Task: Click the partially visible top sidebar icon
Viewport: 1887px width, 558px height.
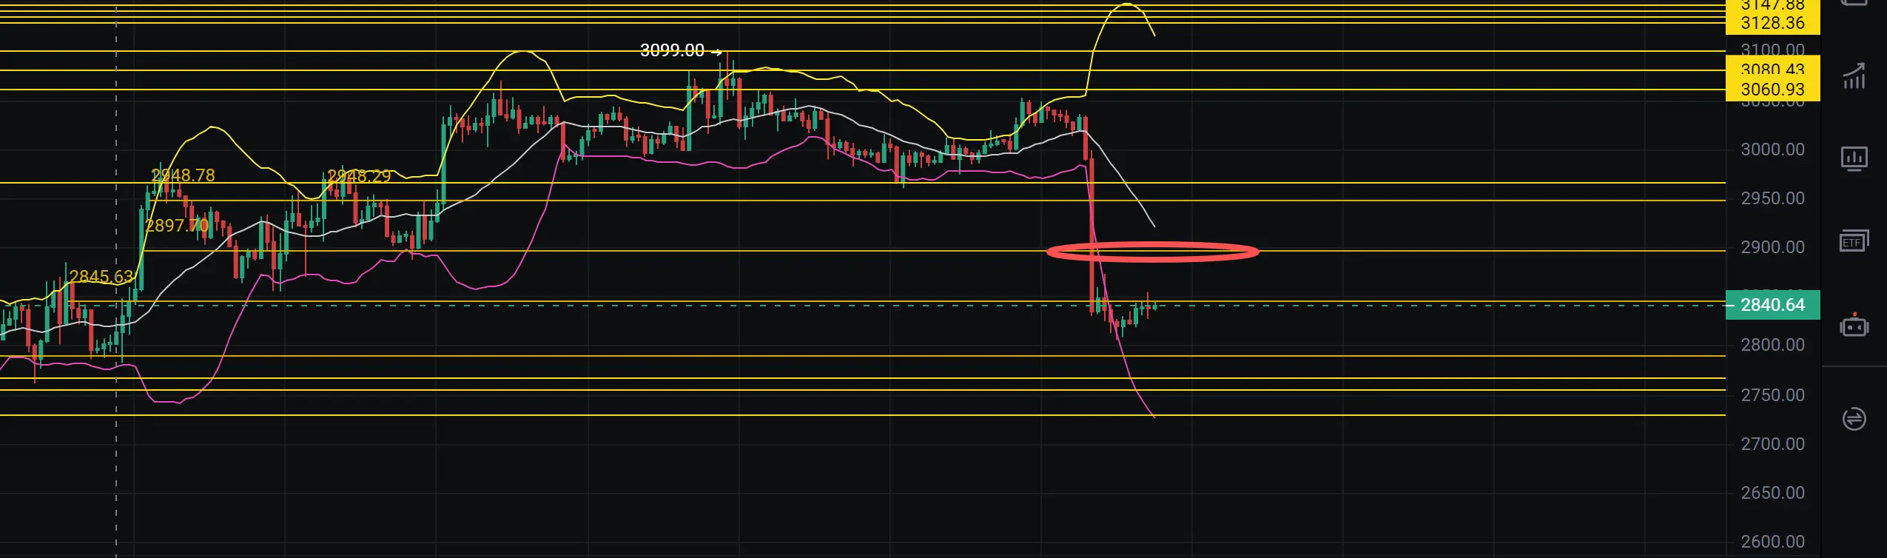Action: 1854,3
